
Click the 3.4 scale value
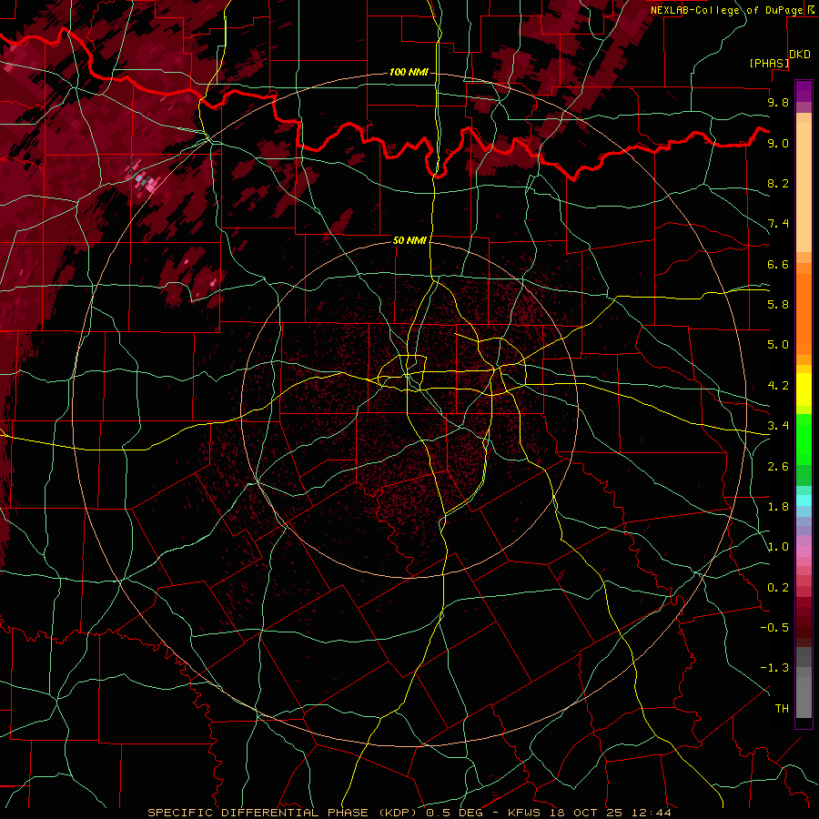click(x=778, y=426)
